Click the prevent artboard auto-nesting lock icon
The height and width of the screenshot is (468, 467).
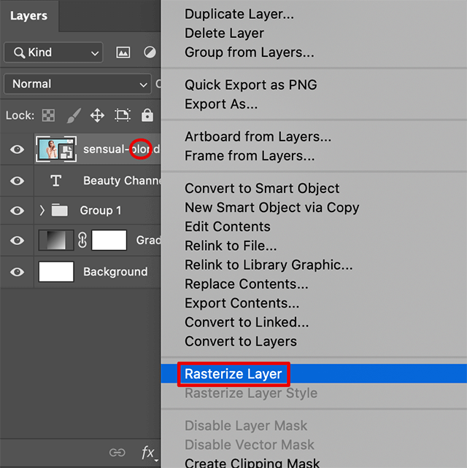pyautogui.click(x=123, y=115)
